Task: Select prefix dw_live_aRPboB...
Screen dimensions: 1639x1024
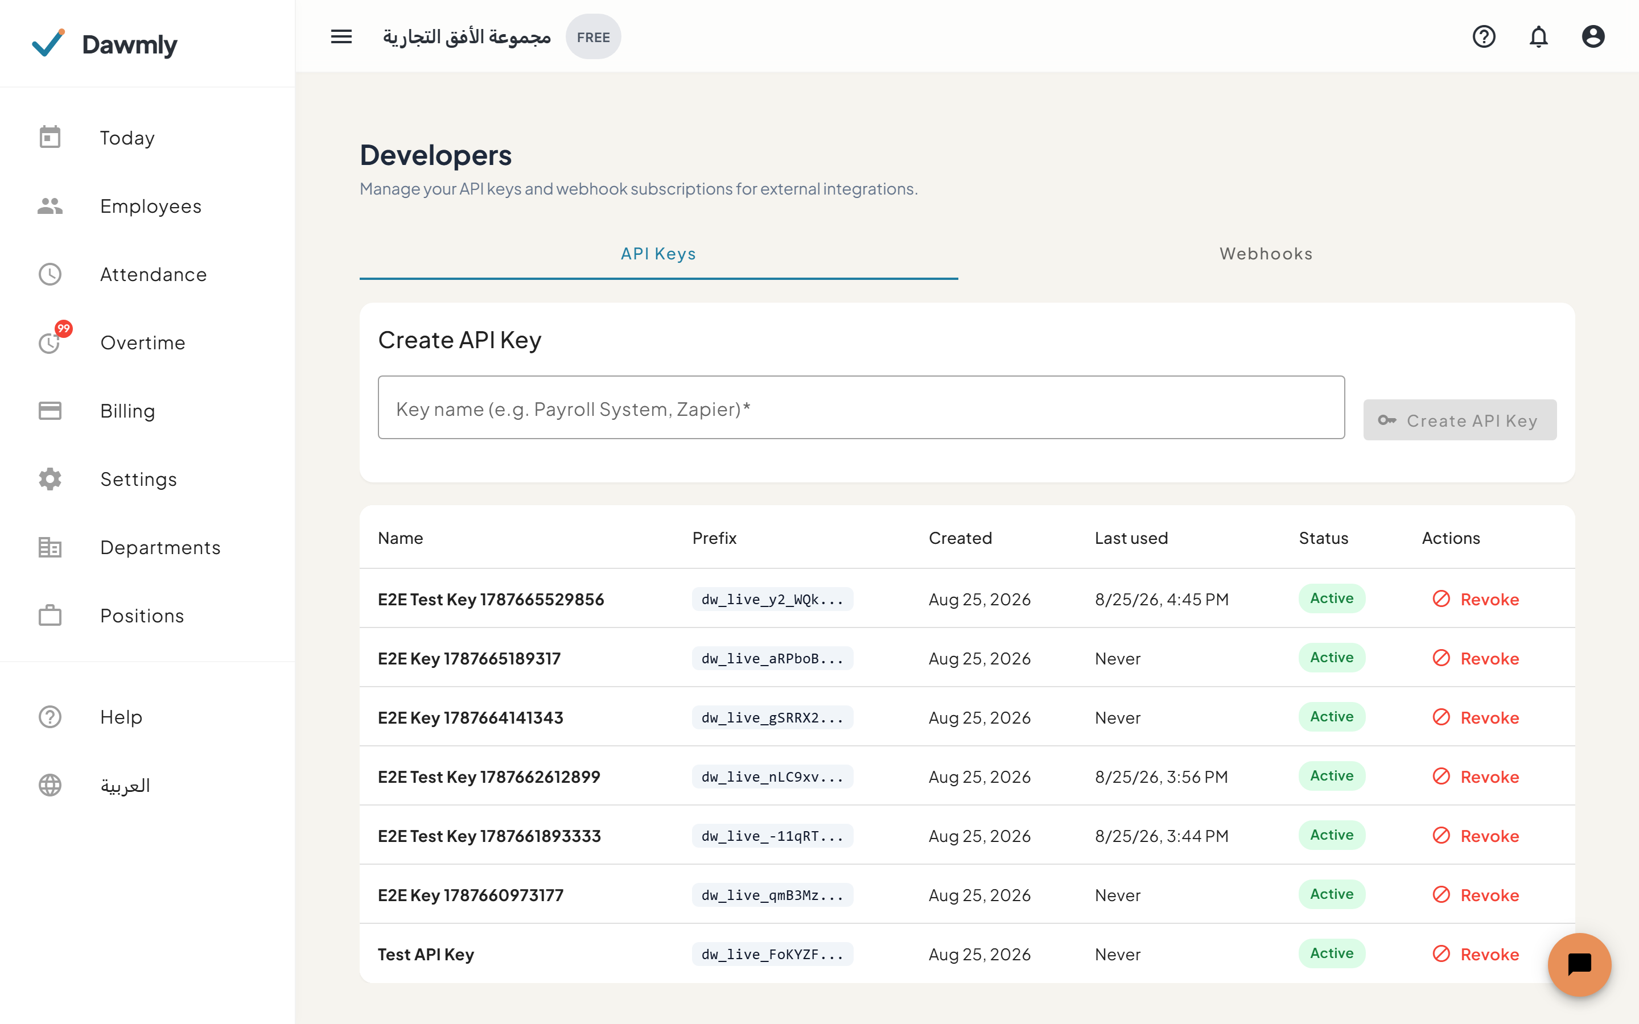Action: point(772,658)
